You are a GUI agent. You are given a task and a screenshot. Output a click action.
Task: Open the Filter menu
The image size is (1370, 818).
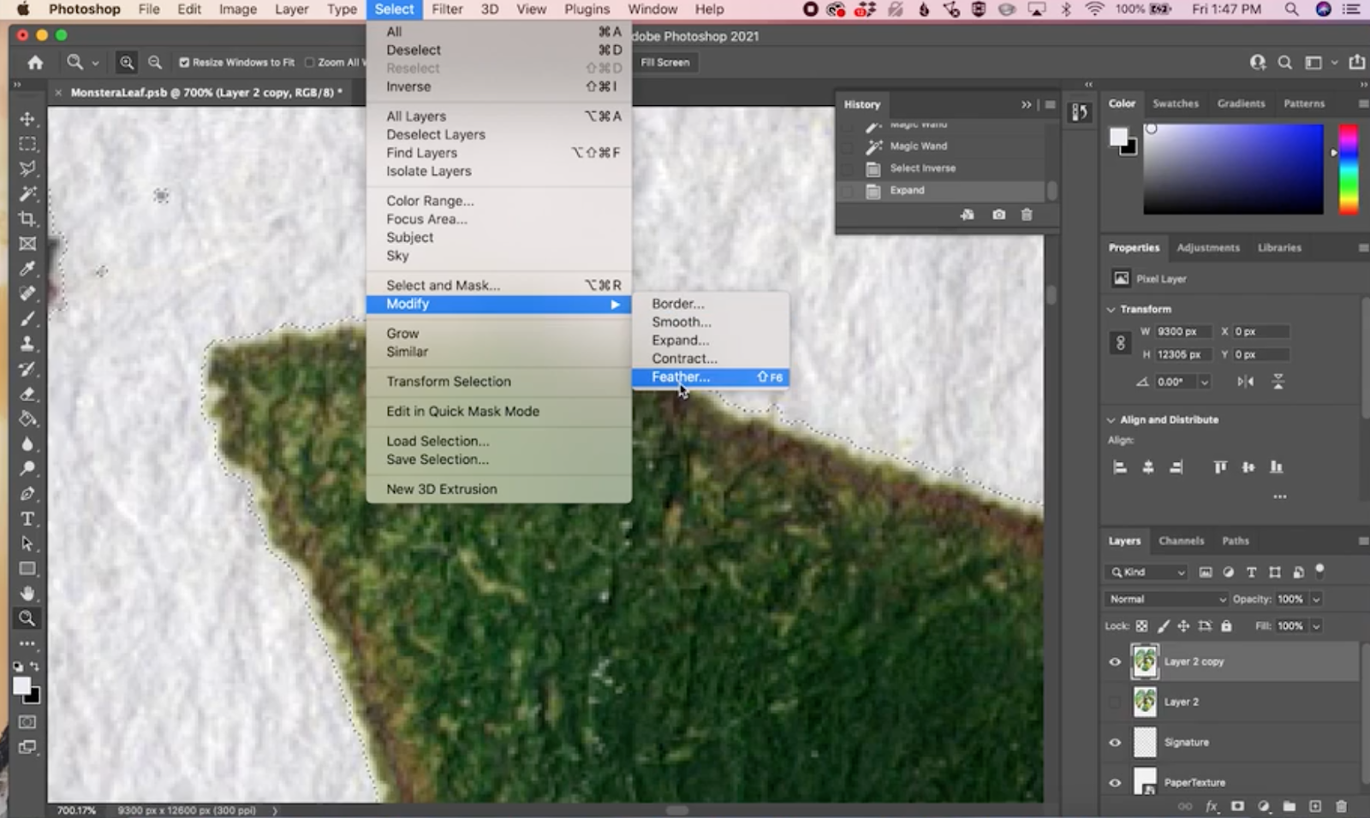[447, 9]
